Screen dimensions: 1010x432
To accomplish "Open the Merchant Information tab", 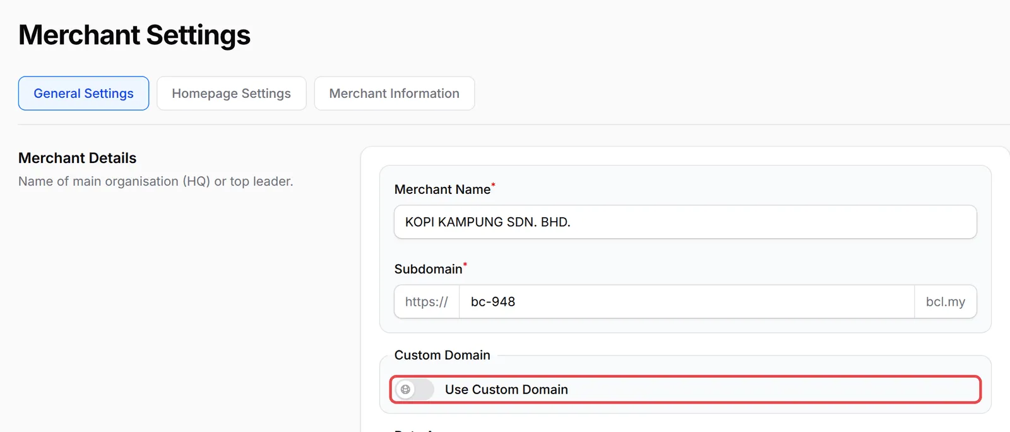I will pyautogui.click(x=394, y=93).
